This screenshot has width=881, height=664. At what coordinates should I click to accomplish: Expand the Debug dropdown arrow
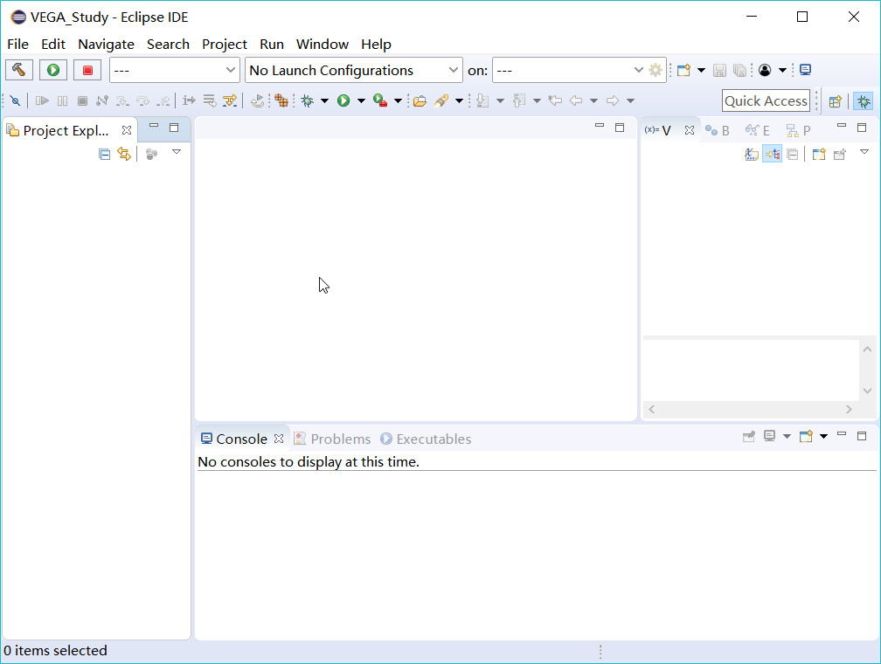pyautogui.click(x=325, y=101)
